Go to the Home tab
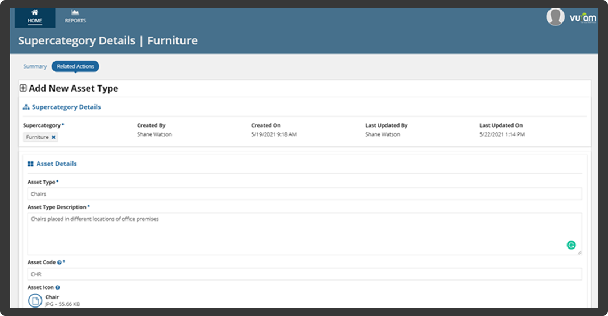Viewport: 608px width, 316px height. 35,17
